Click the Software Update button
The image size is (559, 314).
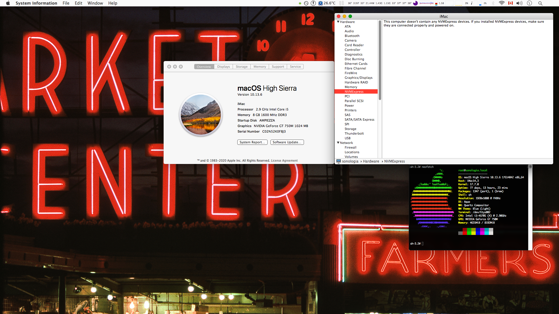point(287,142)
